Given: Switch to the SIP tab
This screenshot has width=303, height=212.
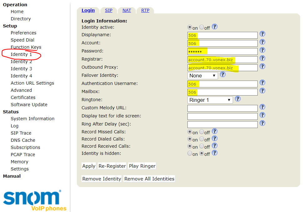Looking at the screenshot, I should 108,10.
